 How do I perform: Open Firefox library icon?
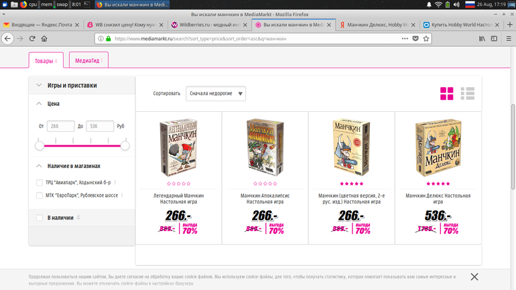(x=482, y=38)
